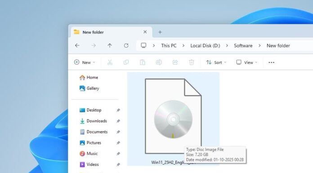This screenshot has height=173, width=313.
Task: Click the pin icon next to Documents
Action: pos(118,132)
